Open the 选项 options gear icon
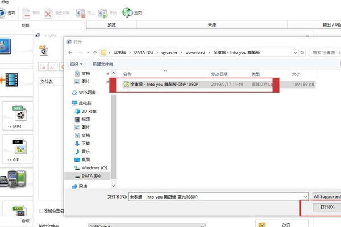 click(2, 13)
